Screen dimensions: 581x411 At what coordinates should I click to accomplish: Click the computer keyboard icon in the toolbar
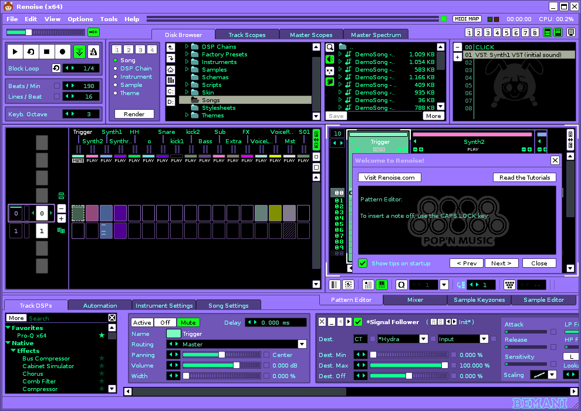(509, 285)
